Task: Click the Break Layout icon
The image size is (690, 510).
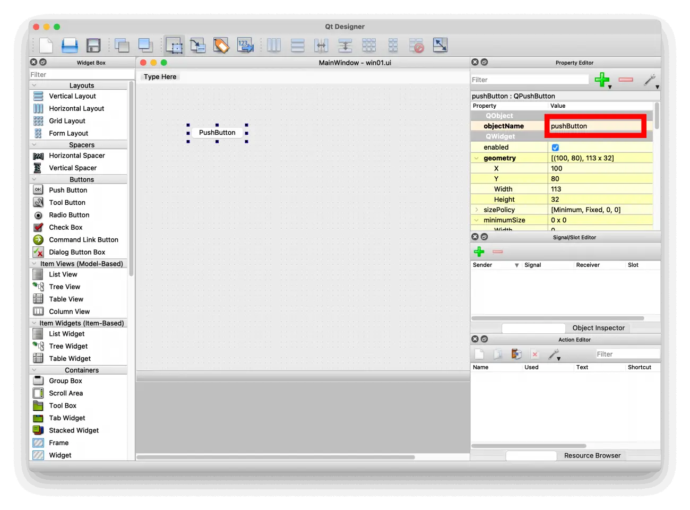Action: tap(416, 45)
